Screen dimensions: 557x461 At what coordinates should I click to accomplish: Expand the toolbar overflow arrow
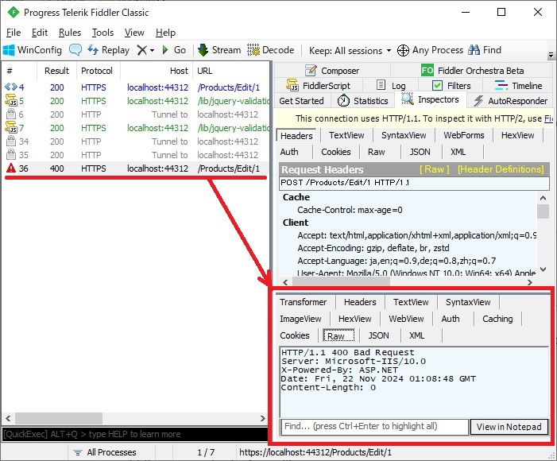click(551, 55)
